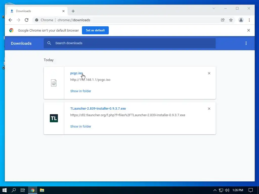Open the Action Center notifications icon
259x194 pixels.
(x=251, y=190)
